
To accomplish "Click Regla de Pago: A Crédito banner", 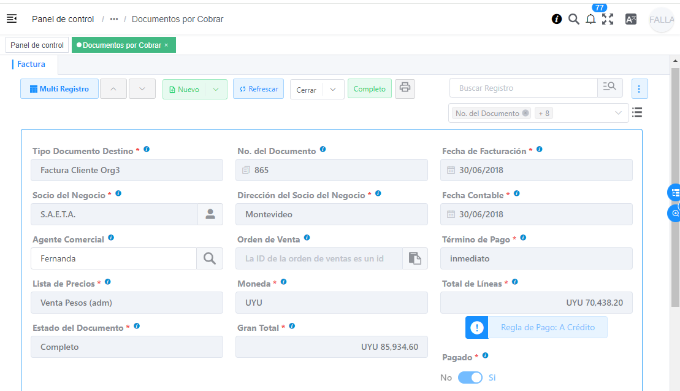I will pos(548,328).
